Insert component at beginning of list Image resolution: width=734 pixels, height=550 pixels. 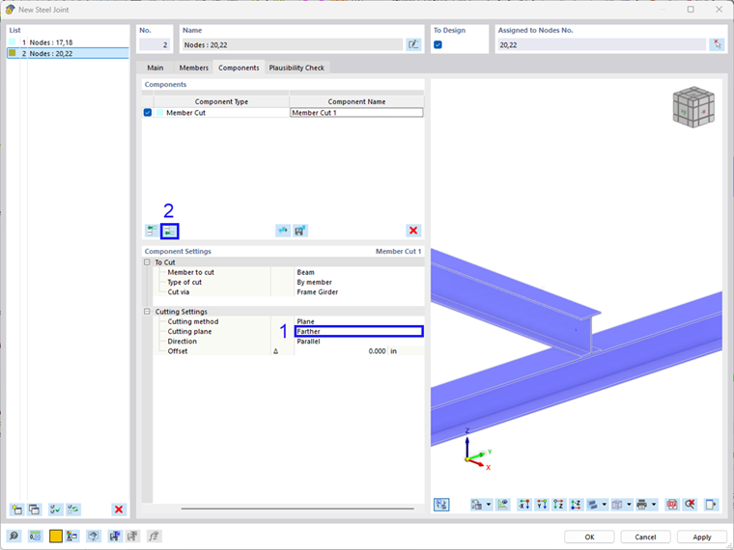click(x=152, y=231)
